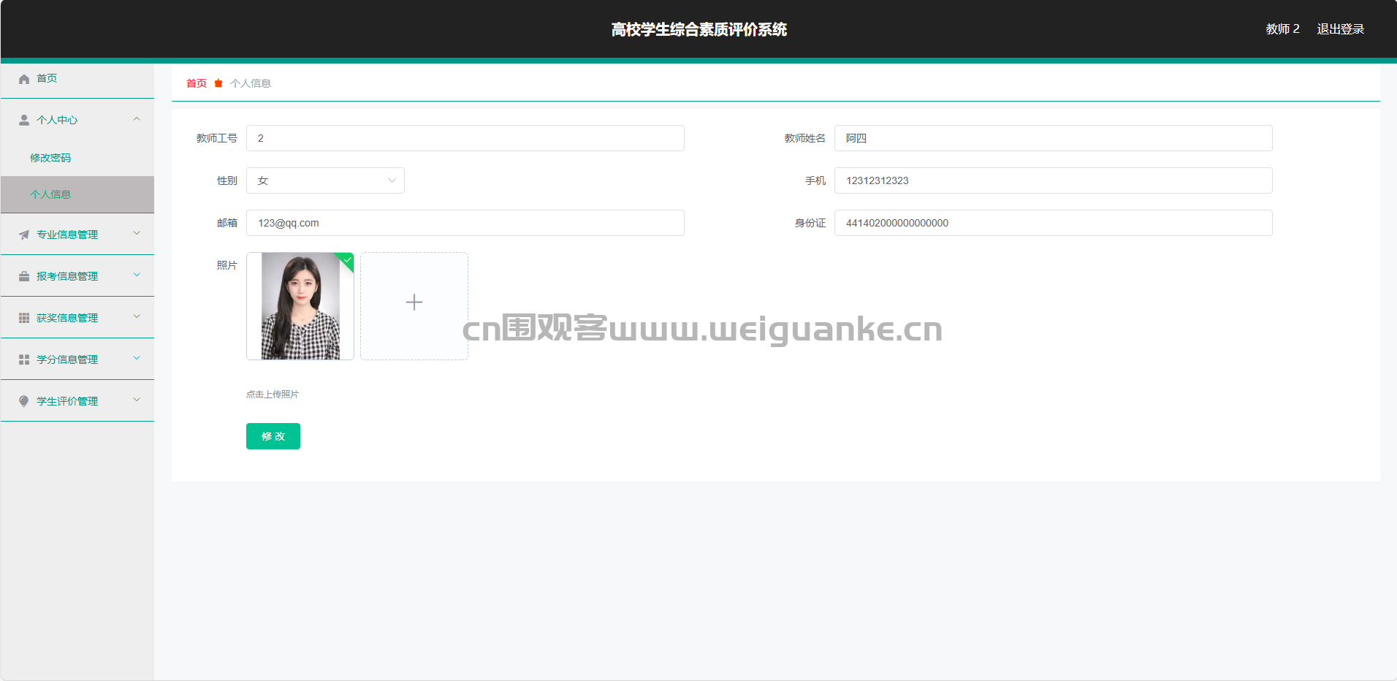Click the uploaded teacher photo thumbnail
1397x681 pixels.
pos(300,306)
